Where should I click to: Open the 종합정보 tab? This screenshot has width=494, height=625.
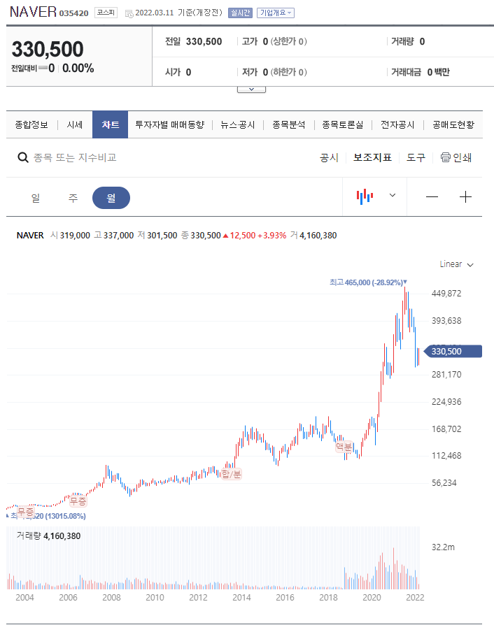tap(31, 124)
